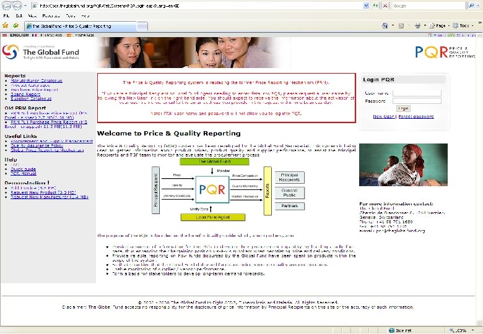Click the Add to Favorites icon

15,25
